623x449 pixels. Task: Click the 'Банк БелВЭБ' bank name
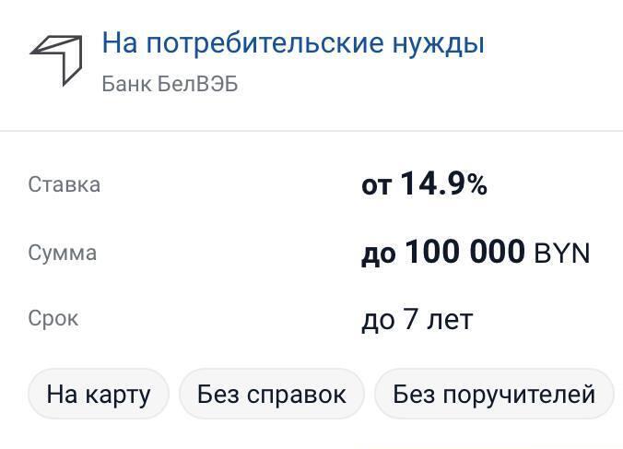click(x=170, y=84)
